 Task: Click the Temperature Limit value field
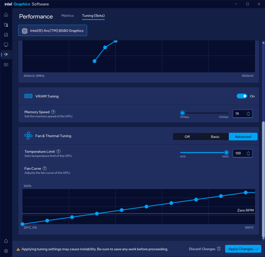[x=242, y=153]
